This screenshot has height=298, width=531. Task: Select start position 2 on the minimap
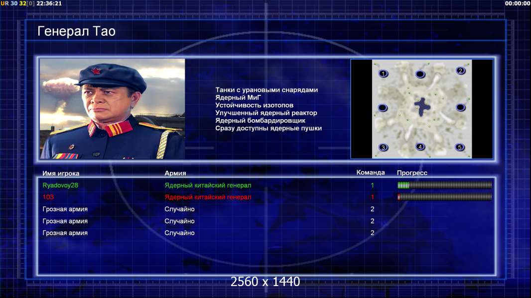coord(460,71)
